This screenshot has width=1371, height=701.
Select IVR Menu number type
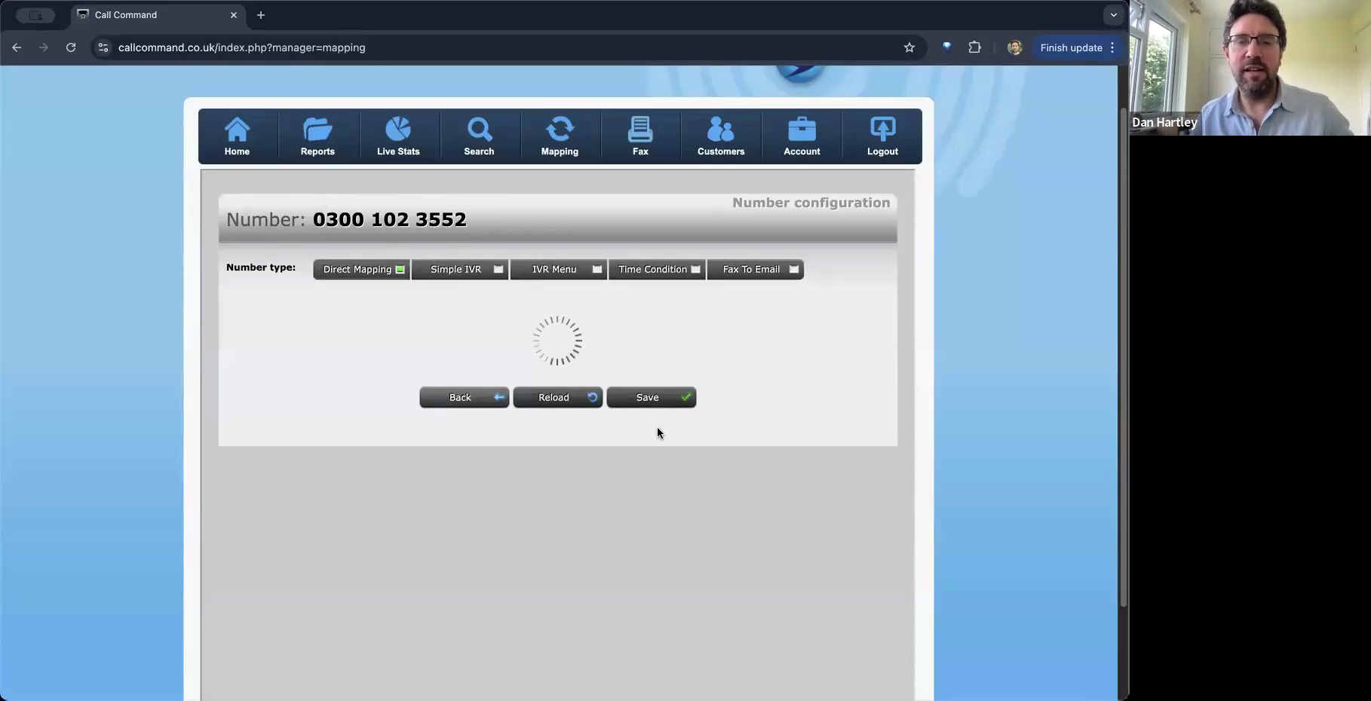[x=559, y=270]
